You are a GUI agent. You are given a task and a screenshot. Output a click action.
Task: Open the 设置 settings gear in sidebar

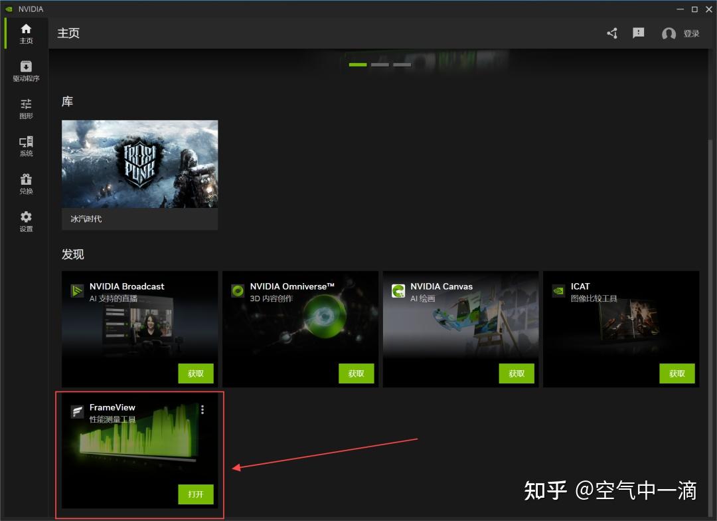[x=26, y=218]
